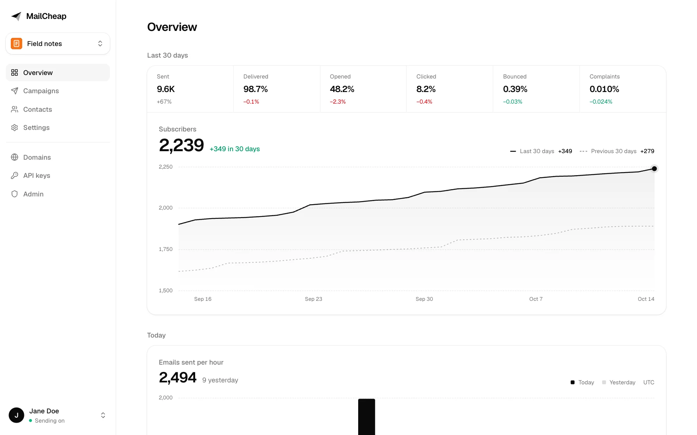The image size is (697, 435).
Task: Click the 2,494 emails sent value
Action: (178, 377)
